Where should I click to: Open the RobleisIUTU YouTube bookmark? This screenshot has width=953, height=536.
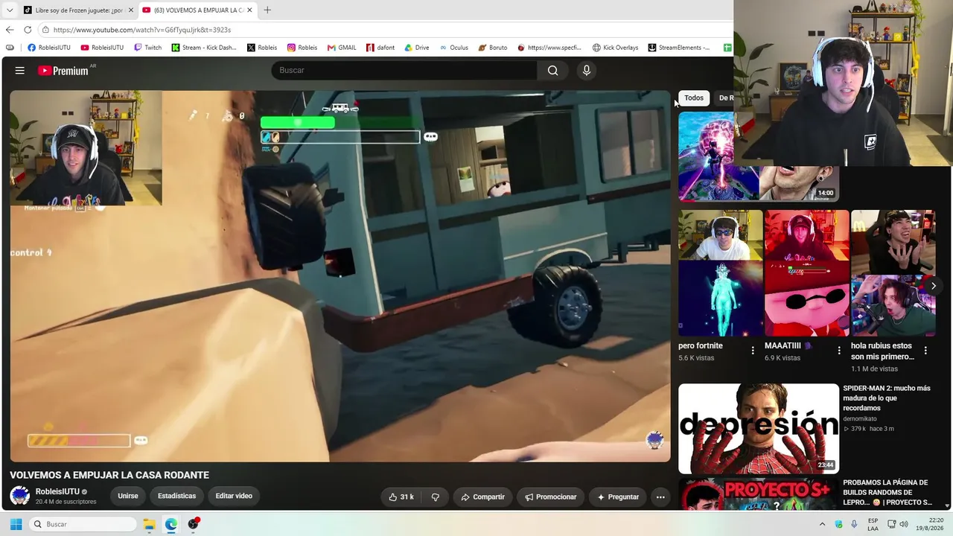[x=102, y=48]
